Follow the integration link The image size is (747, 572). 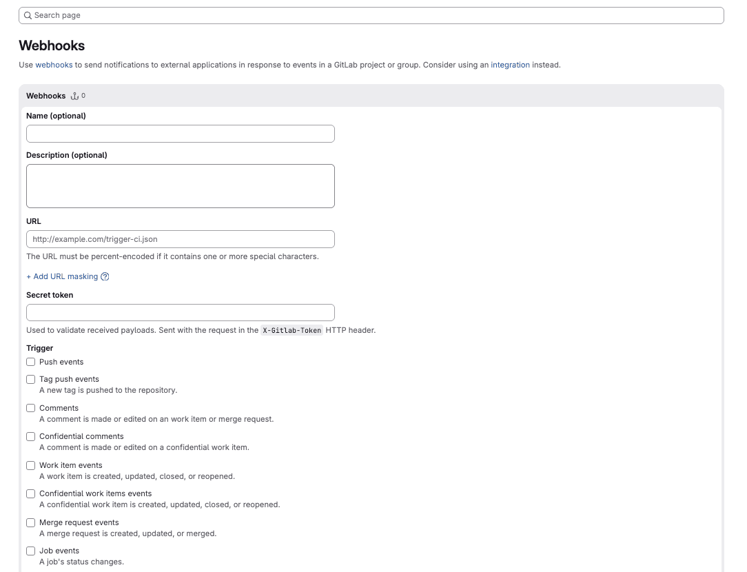pyautogui.click(x=510, y=64)
